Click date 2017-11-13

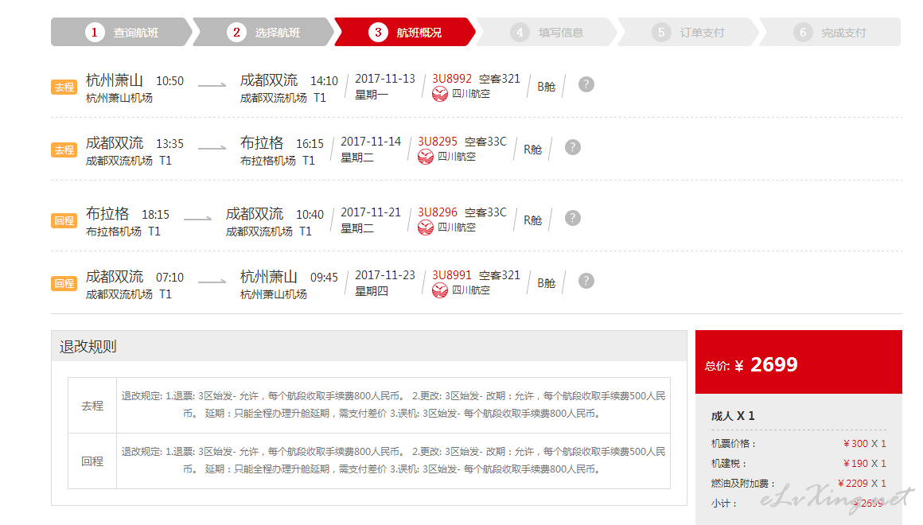click(385, 79)
